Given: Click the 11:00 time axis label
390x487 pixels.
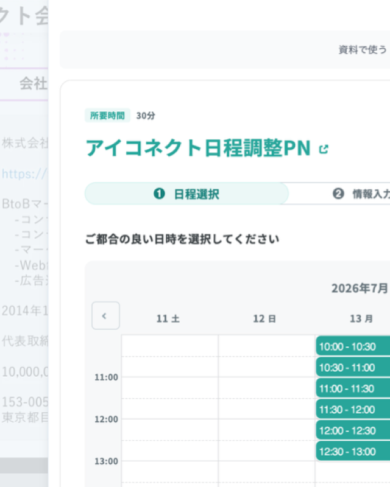Looking at the screenshot, I should [x=107, y=377].
